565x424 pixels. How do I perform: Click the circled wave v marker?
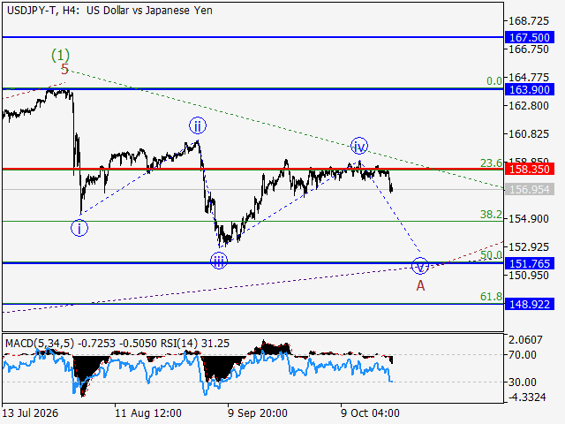coord(420,266)
